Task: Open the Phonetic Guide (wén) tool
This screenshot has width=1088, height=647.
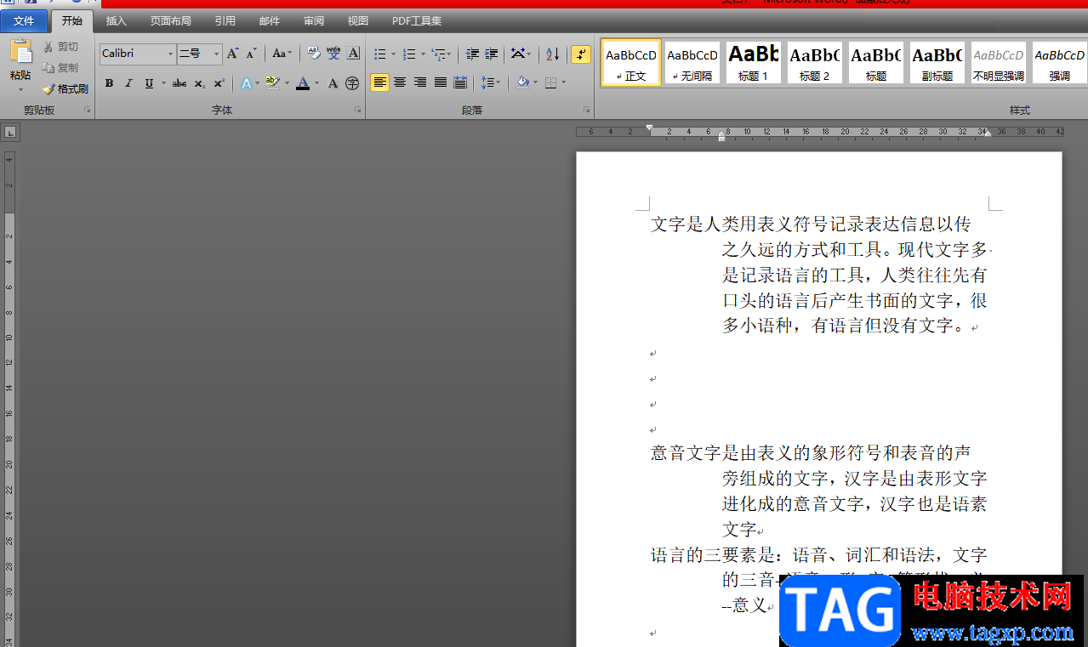Action: [333, 54]
